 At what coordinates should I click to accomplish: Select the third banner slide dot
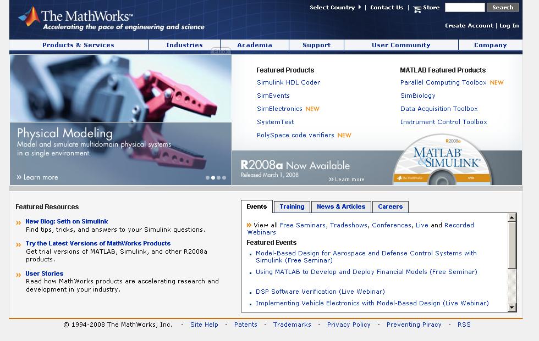coord(219,178)
